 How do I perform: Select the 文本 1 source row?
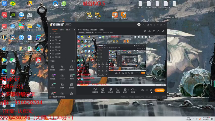tap(62, 50)
